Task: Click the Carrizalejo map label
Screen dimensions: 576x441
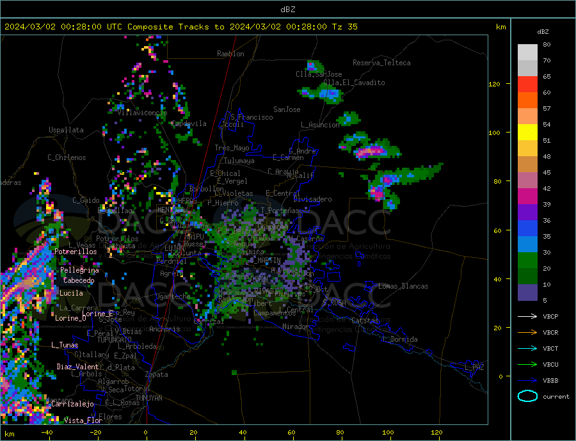Action: click(x=72, y=405)
